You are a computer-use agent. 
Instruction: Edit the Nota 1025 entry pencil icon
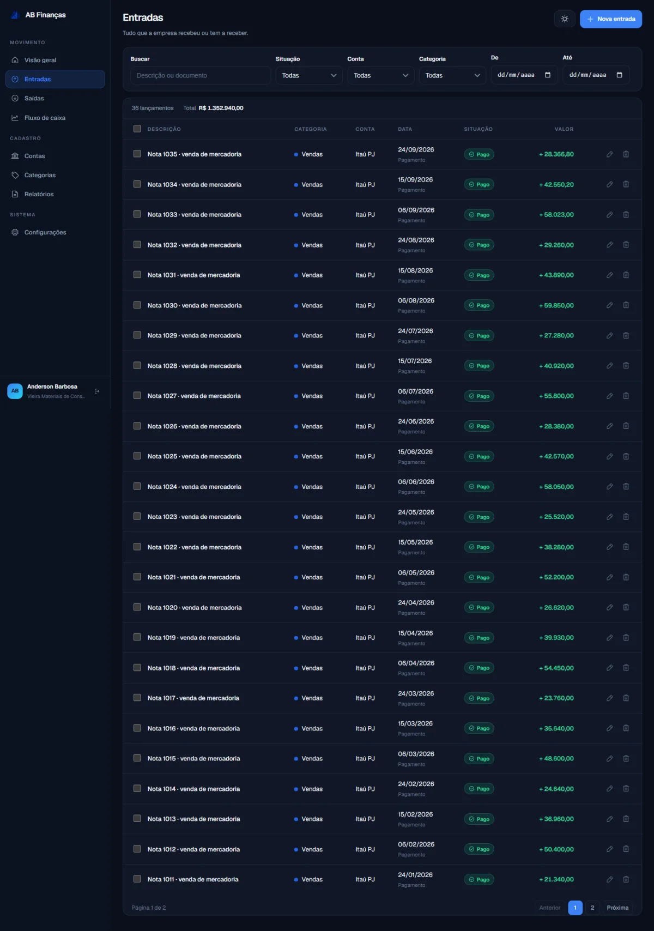610,456
